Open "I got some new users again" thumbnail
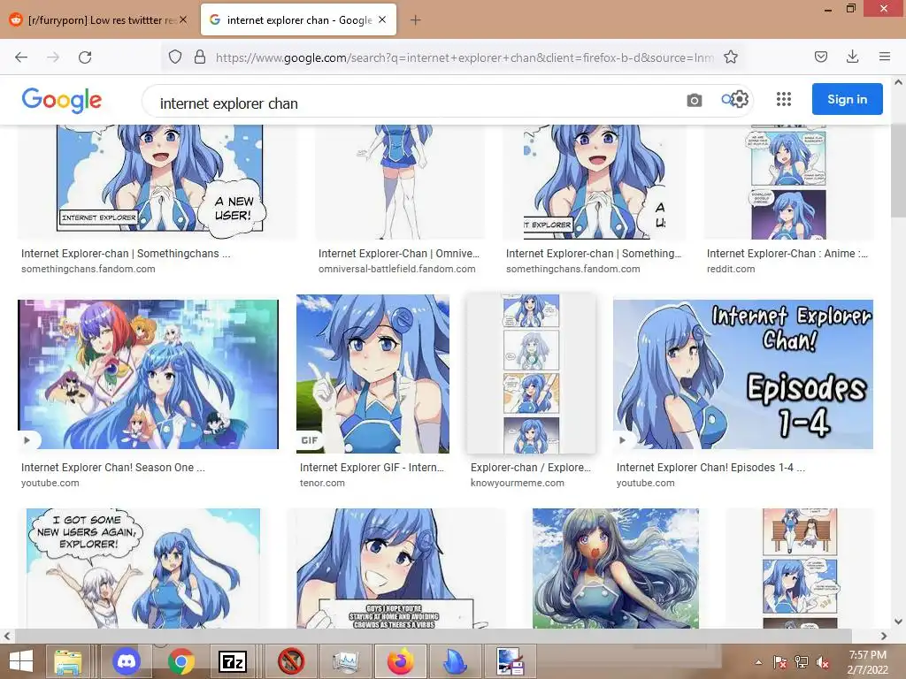The image size is (906, 679). pyautogui.click(x=143, y=568)
